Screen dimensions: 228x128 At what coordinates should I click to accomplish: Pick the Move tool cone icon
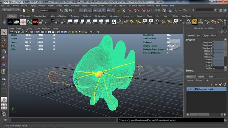(x=4, y=52)
